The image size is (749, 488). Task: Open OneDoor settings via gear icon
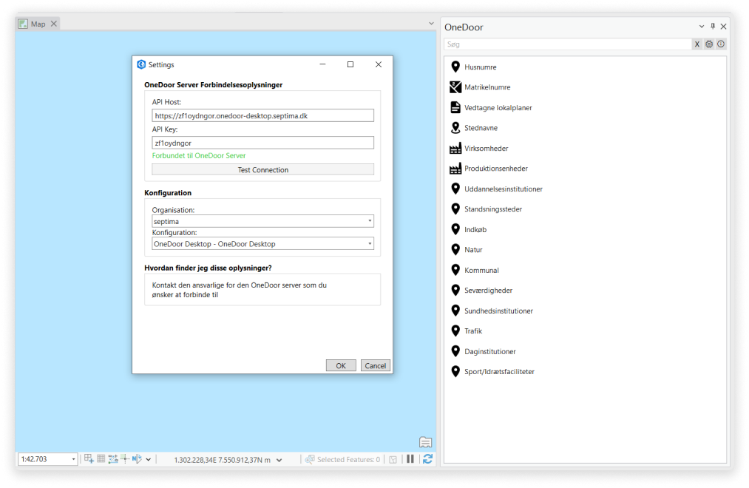click(709, 44)
